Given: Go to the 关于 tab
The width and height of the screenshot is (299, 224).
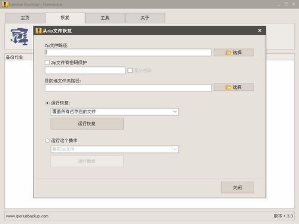Looking at the screenshot, I should (145, 18).
